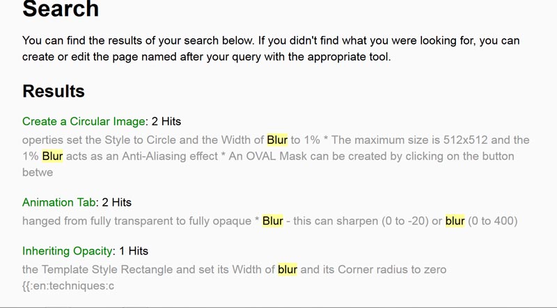557x308 pixels.
Task: Click highlighted "Blur" after "Width of" in first result
Action: (277, 140)
